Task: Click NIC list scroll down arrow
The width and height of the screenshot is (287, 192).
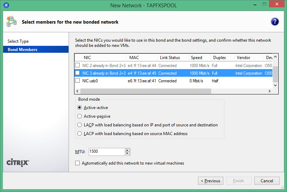Action: pos(275,85)
